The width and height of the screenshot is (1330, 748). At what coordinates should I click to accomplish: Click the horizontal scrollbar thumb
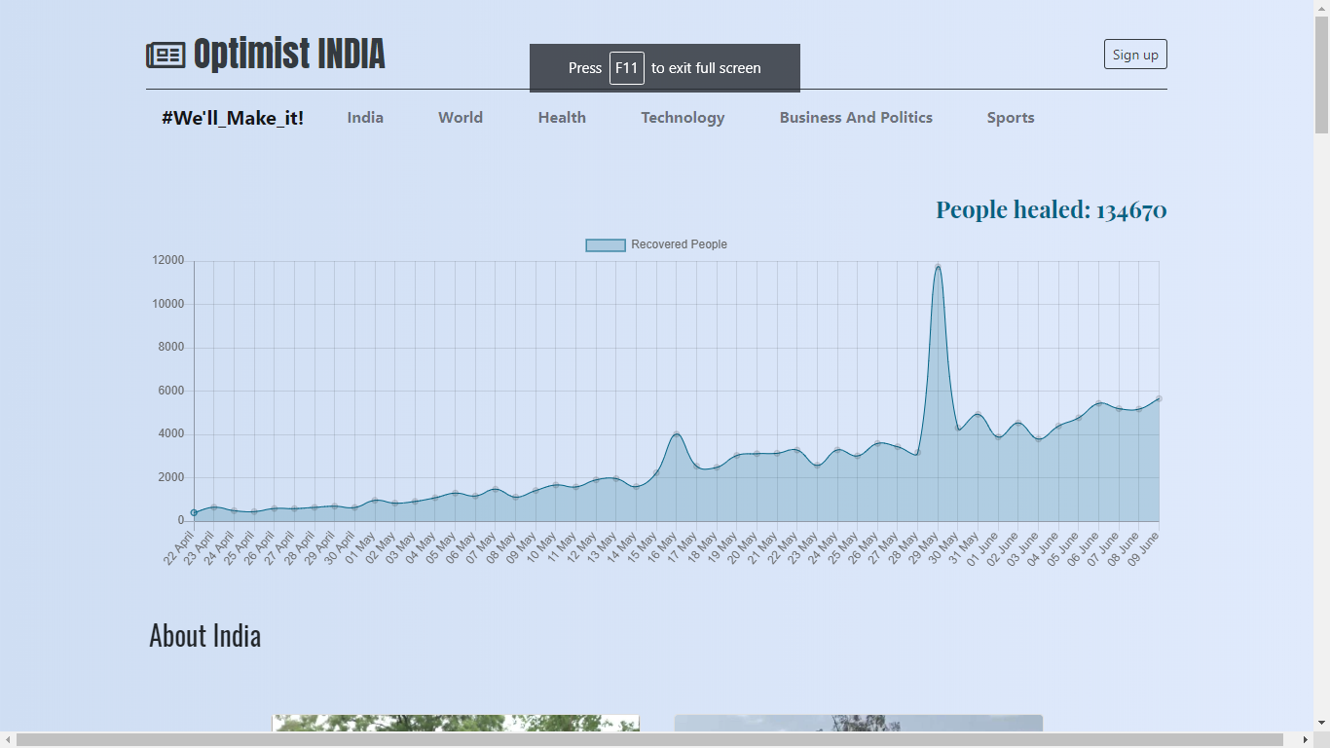[x=649, y=740]
